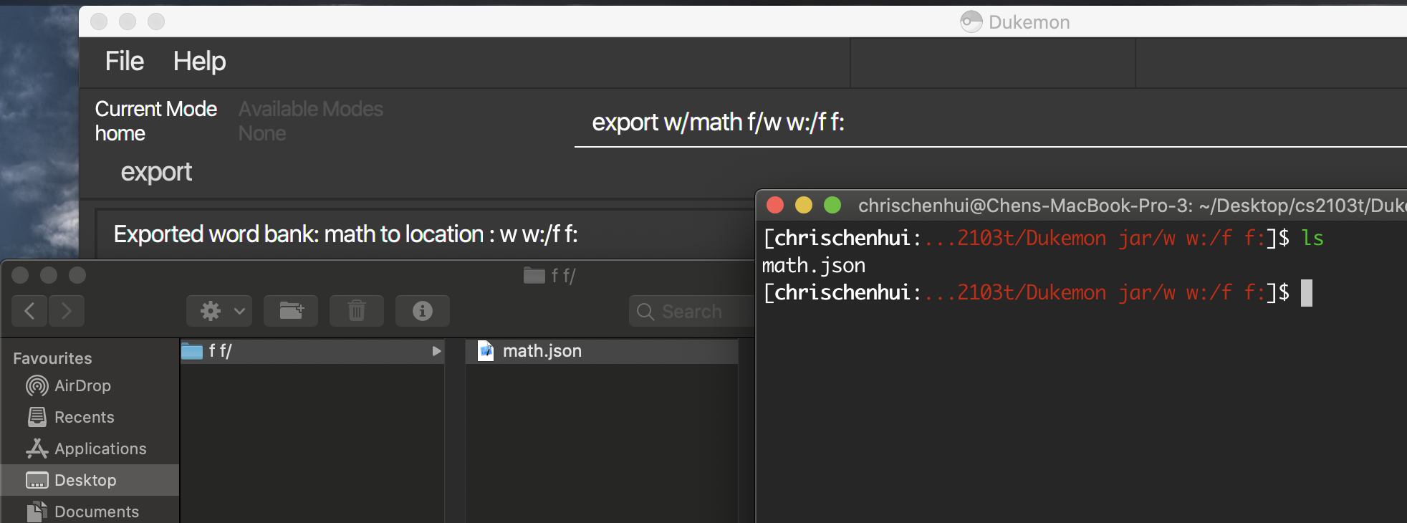Open Recents in Finder sidebar

pyautogui.click(x=70, y=417)
